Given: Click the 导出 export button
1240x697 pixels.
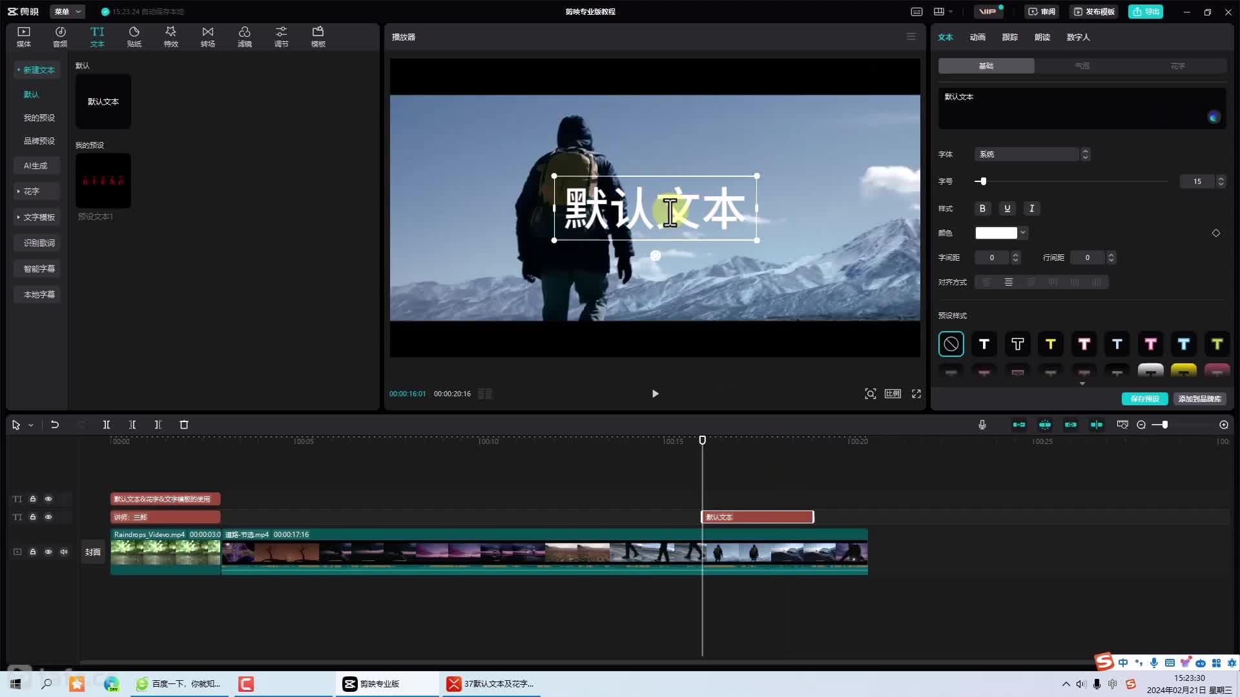Looking at the screenshot, I should coord(1146,12).
